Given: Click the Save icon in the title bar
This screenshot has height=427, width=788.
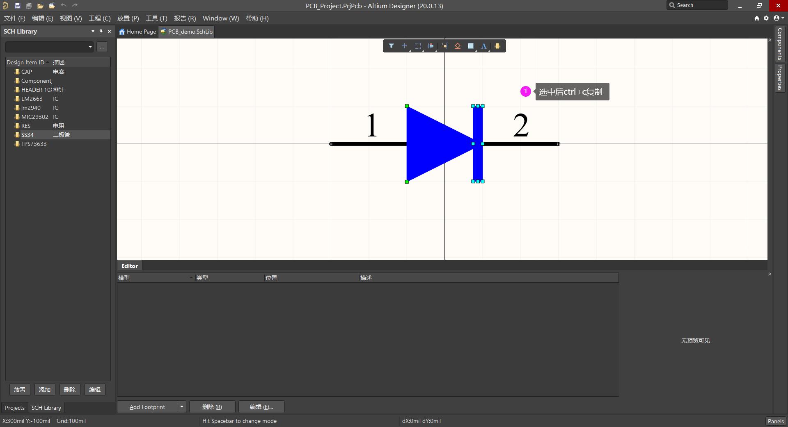Looking at the screenshot, I should click(17, 6).
